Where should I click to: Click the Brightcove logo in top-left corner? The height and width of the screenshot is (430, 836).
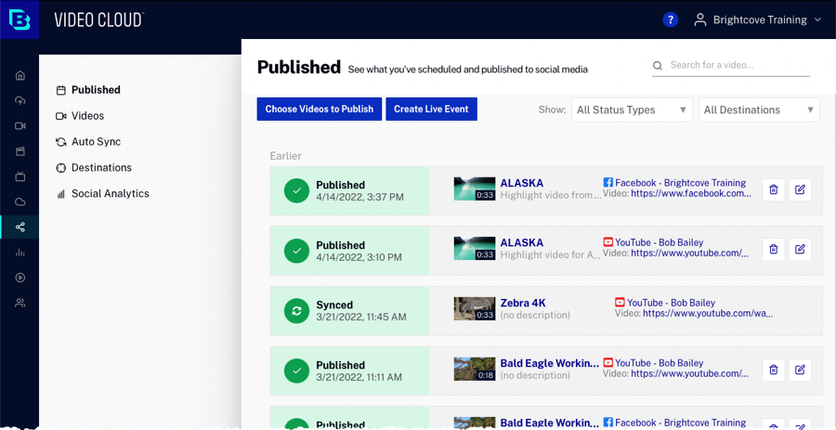pyautogui.click(x=20, y=20)
